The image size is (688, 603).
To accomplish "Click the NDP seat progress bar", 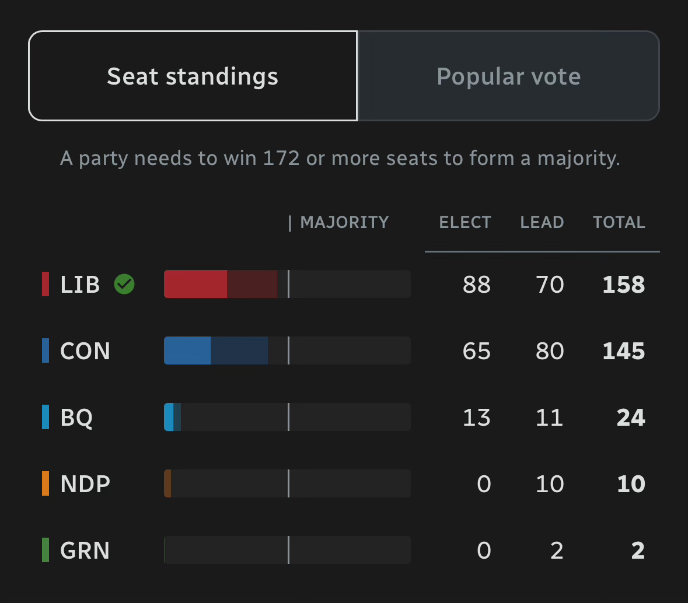I will click(287, 484).
